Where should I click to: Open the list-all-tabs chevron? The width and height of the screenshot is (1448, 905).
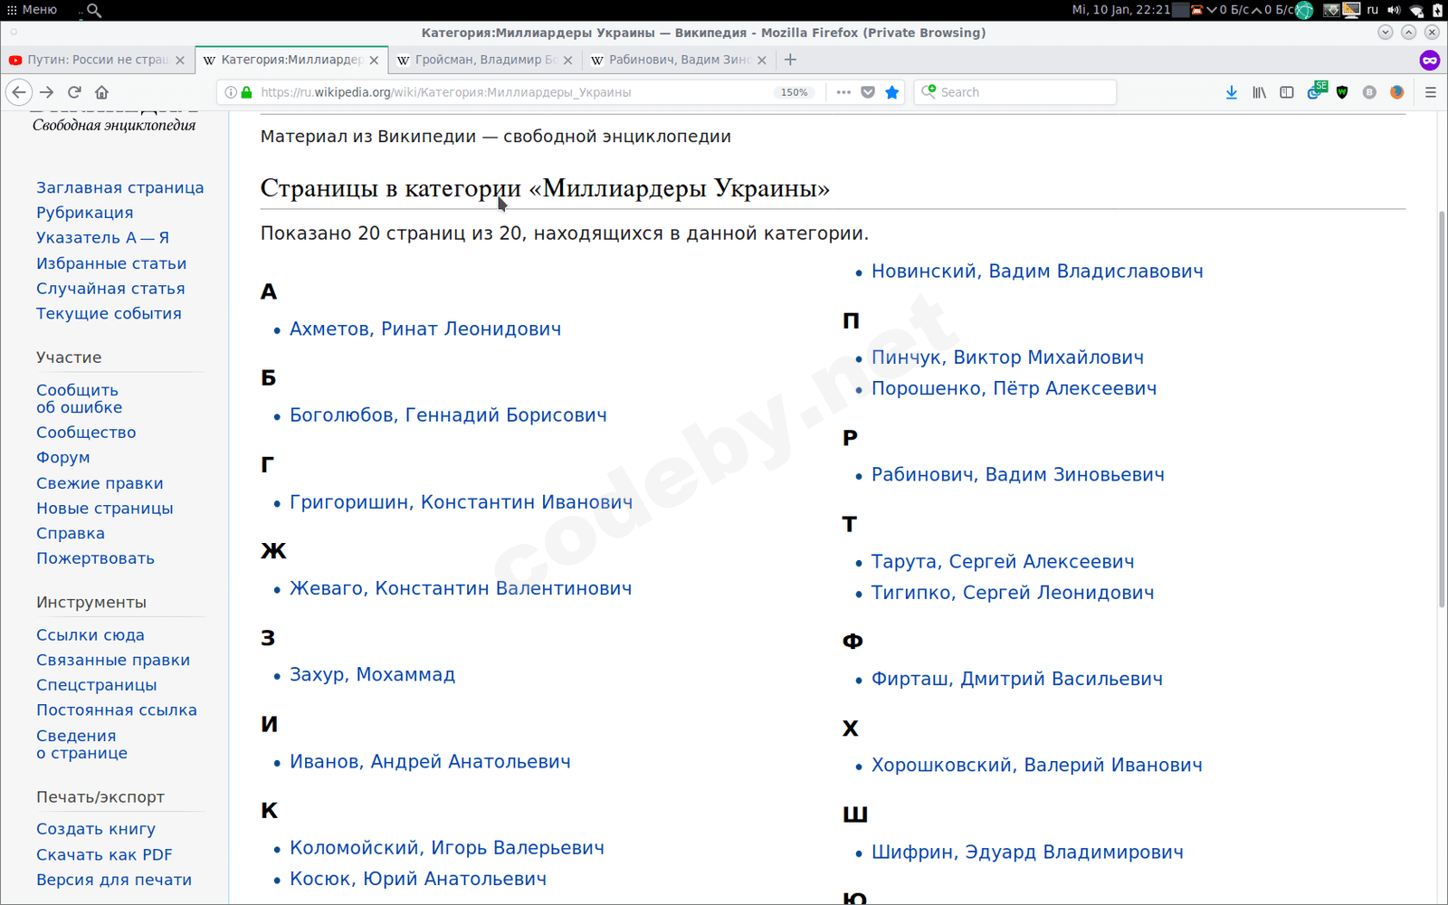click(1385, 32)
